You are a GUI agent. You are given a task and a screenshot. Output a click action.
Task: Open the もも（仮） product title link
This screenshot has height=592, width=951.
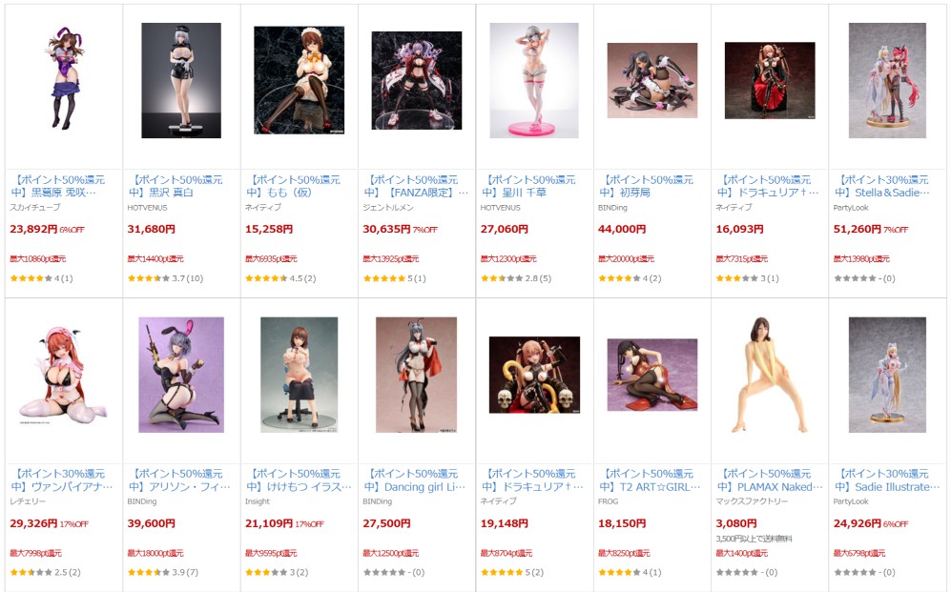coord(293,186)
